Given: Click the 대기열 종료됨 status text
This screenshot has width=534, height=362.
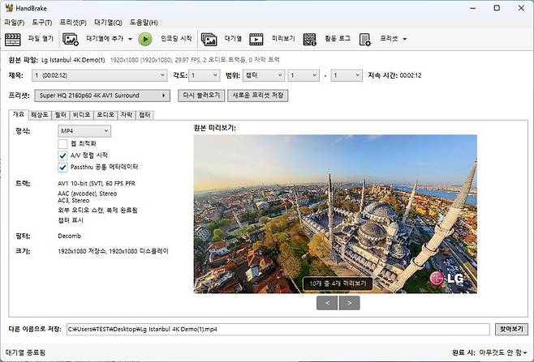Looking at the screenshot, I should pyautogui.click(x=25, y=352).
